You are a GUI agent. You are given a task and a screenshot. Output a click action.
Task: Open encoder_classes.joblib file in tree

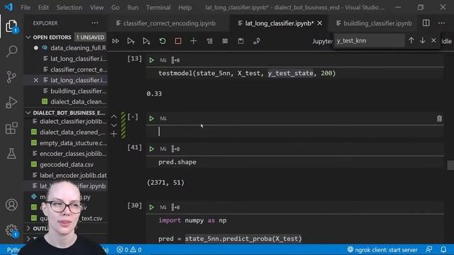coord(73,154)
